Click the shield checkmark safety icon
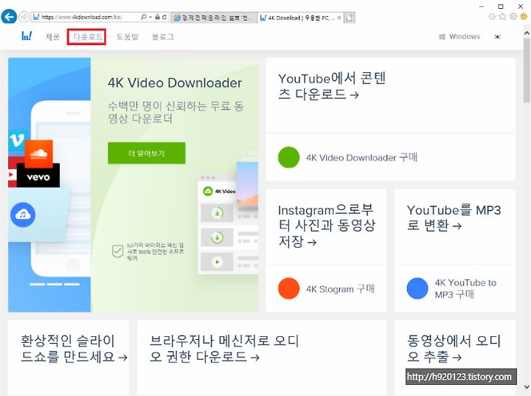 pos(117,251)
